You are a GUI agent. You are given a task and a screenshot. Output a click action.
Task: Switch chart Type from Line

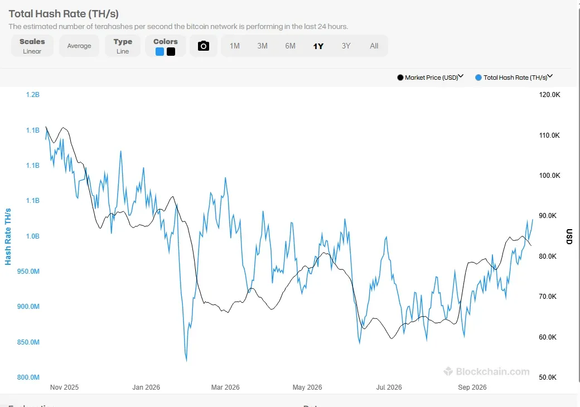[123, 46]
